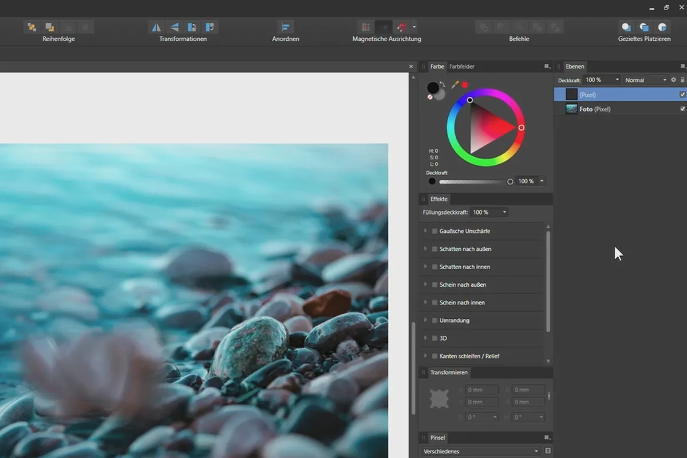Swap primary and secondary colors arrow

(443, 84)
